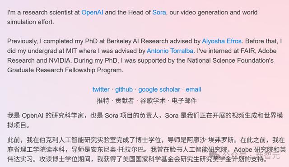Open the google scholar link

tap(159, 89)
